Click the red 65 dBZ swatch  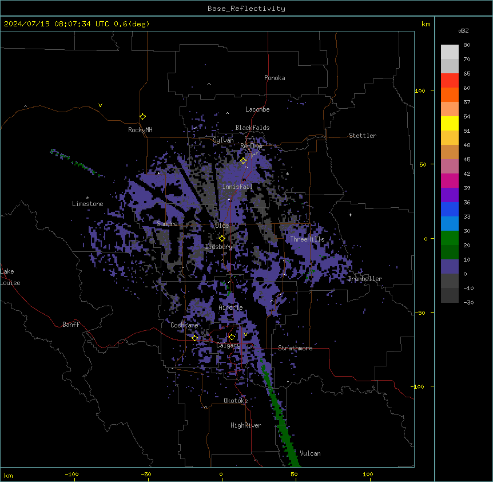pos(450,81)
